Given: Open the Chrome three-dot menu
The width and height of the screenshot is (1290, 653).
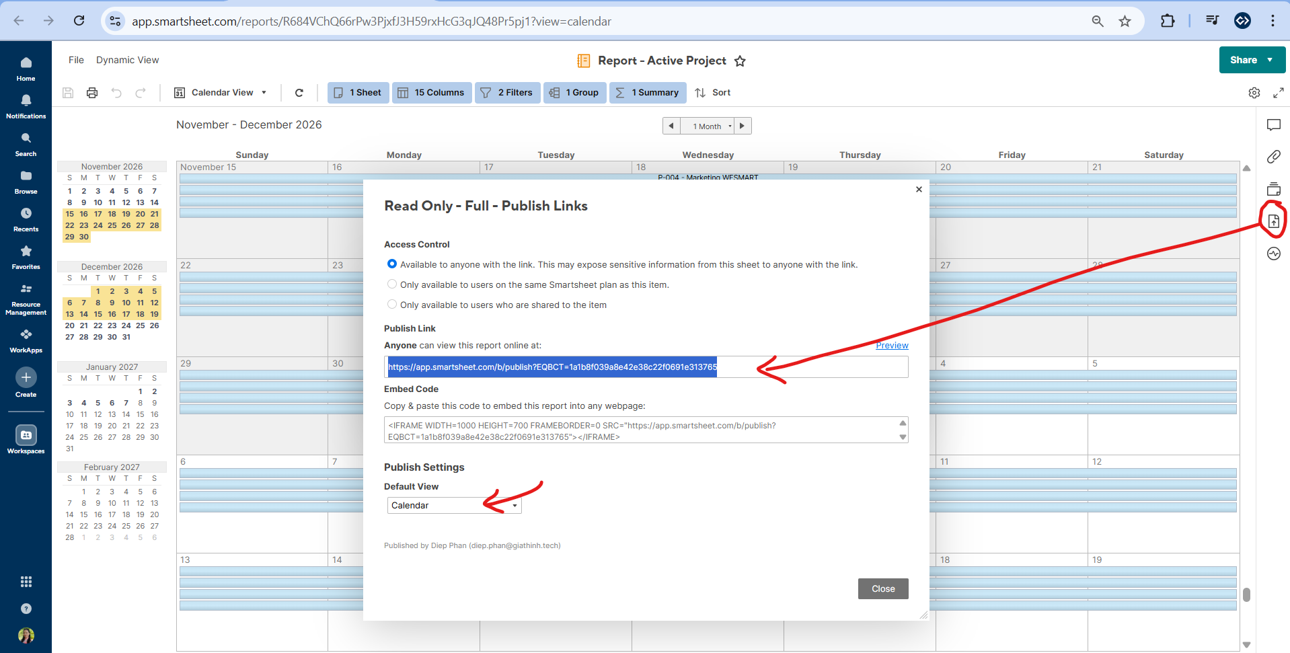Looking at the screenshot, I should point(1273,21).
